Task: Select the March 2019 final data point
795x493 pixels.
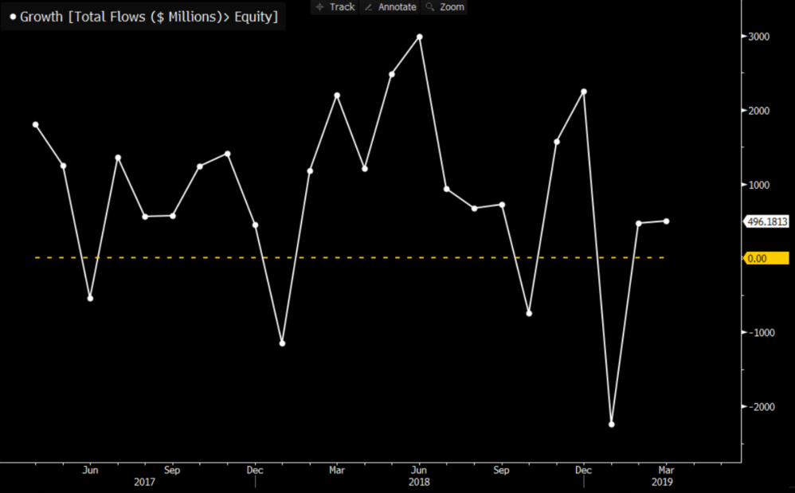Action: (x=666, y=221)
